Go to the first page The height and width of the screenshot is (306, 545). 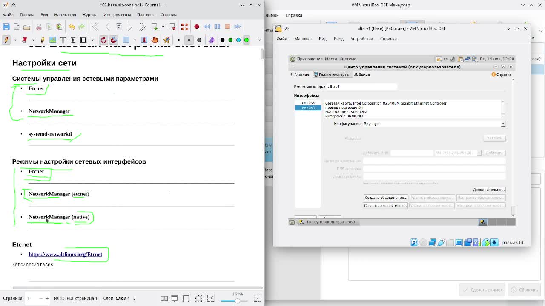tap(95, 27)
